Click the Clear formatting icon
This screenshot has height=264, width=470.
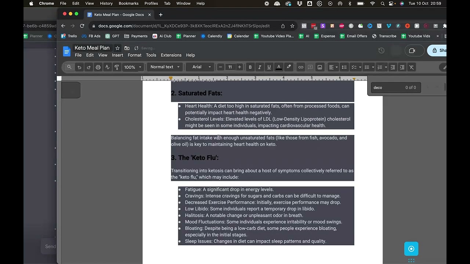click(x=412, y=67)
